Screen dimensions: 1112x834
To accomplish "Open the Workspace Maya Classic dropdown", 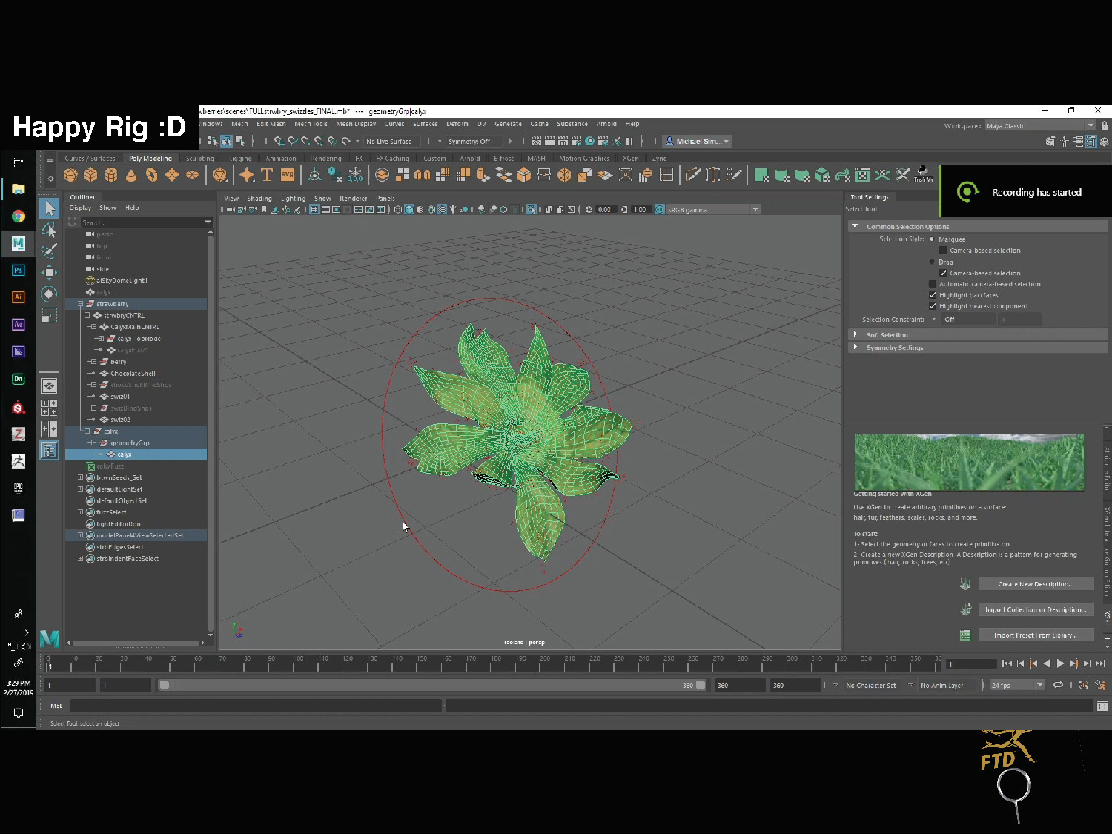I will pos(1040,125).
